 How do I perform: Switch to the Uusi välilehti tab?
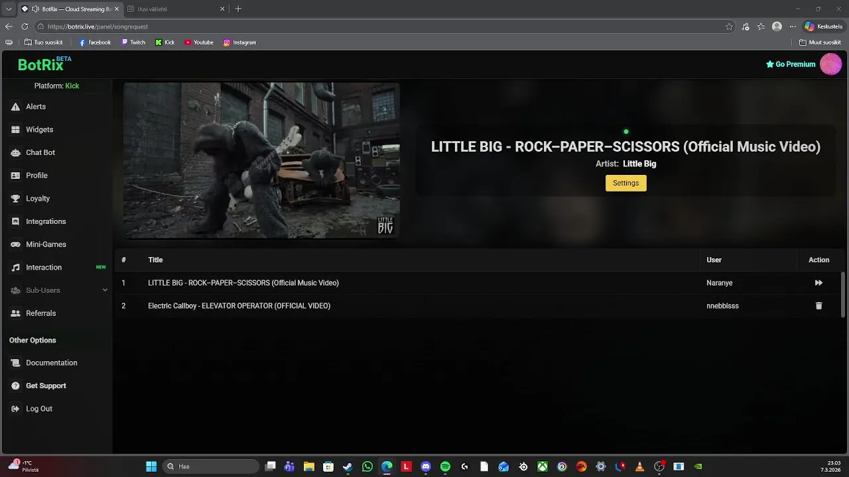click(176, 9)
